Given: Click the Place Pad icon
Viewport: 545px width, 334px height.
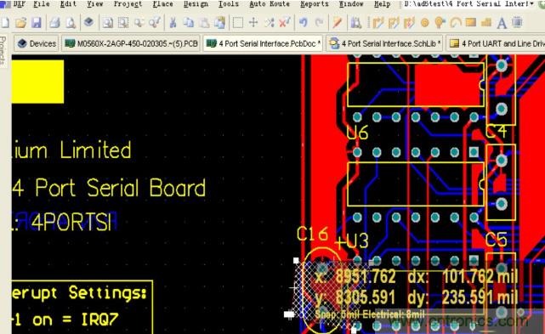Looking at the screenshot, I should (424, 23).
